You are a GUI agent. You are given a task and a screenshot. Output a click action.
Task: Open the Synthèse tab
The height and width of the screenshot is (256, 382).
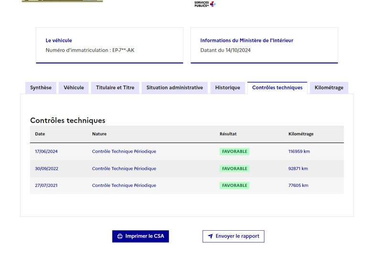click(x=41, y=88)
